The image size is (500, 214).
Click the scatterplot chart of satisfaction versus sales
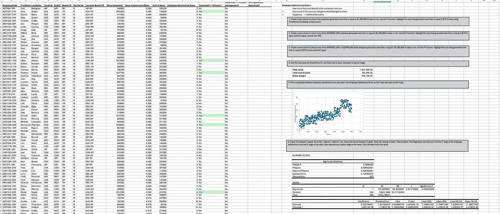click(x=328, y=114)
